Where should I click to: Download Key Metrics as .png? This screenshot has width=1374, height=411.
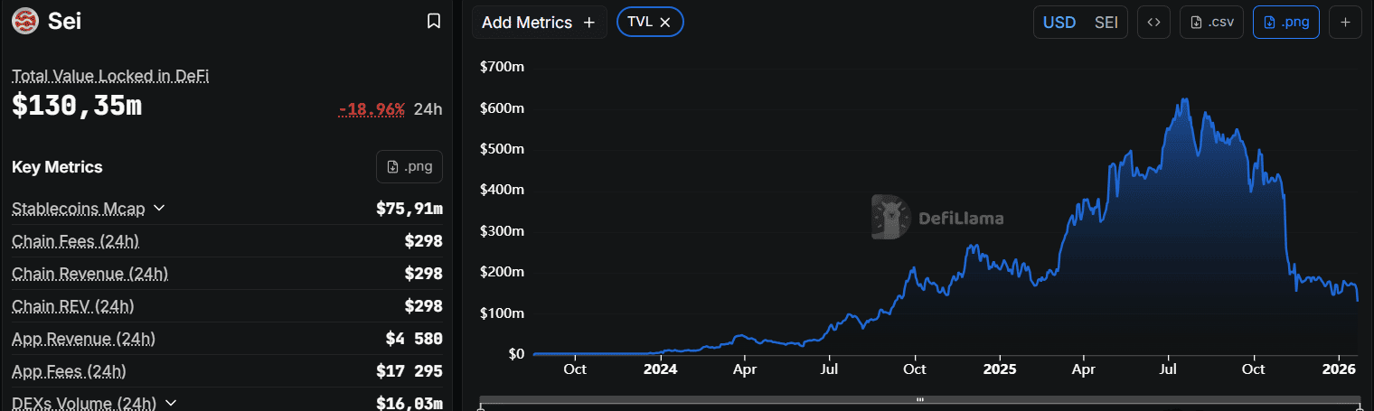point(409,167)
